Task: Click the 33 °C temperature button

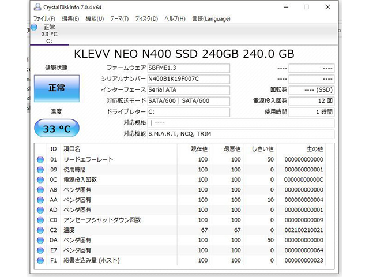Action: point(57,128)
